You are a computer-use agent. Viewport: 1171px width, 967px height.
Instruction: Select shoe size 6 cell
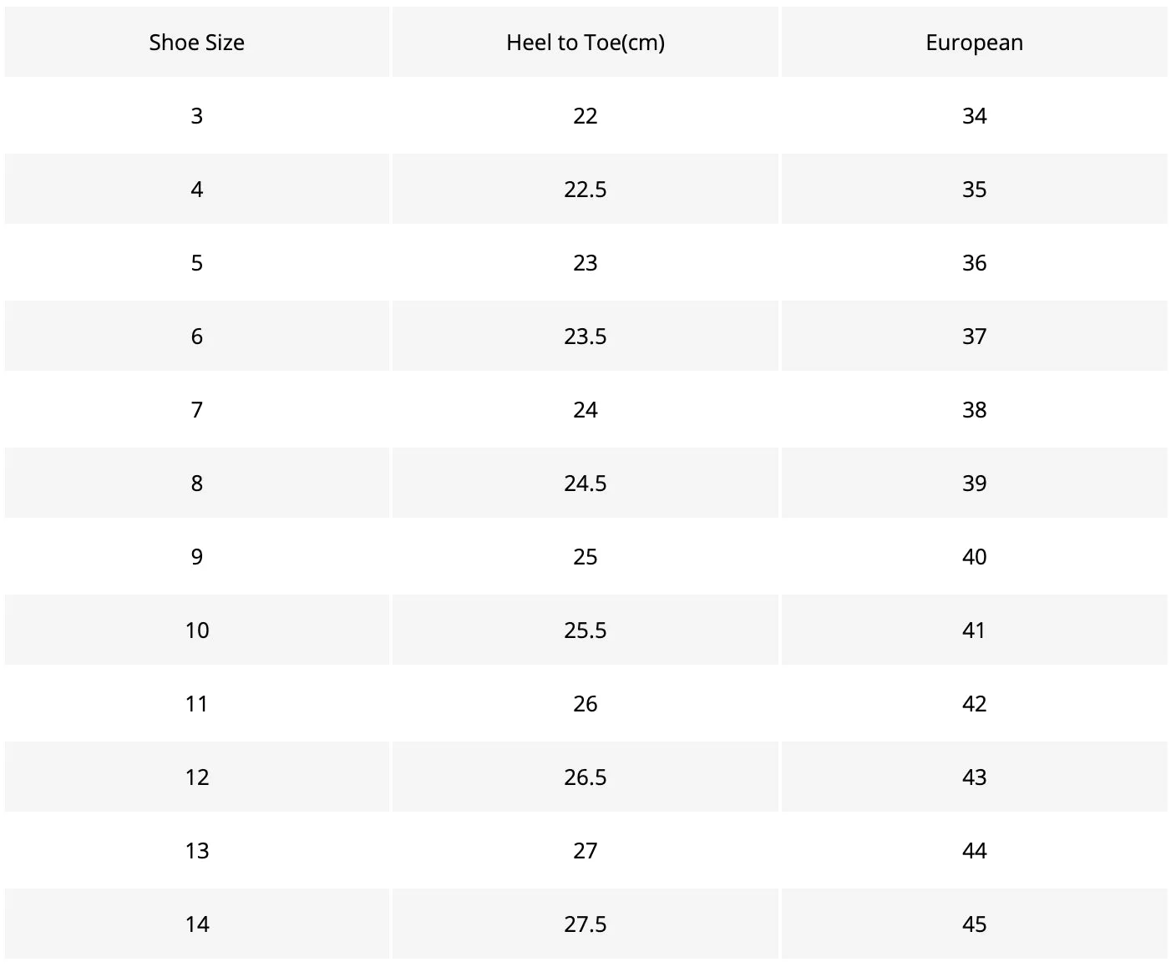coord(197,337)
